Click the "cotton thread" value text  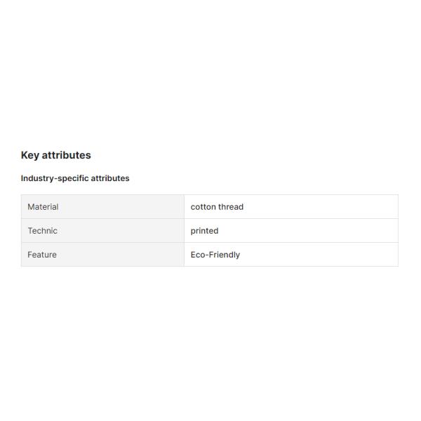pyautogui.click(x=217, y=207)
